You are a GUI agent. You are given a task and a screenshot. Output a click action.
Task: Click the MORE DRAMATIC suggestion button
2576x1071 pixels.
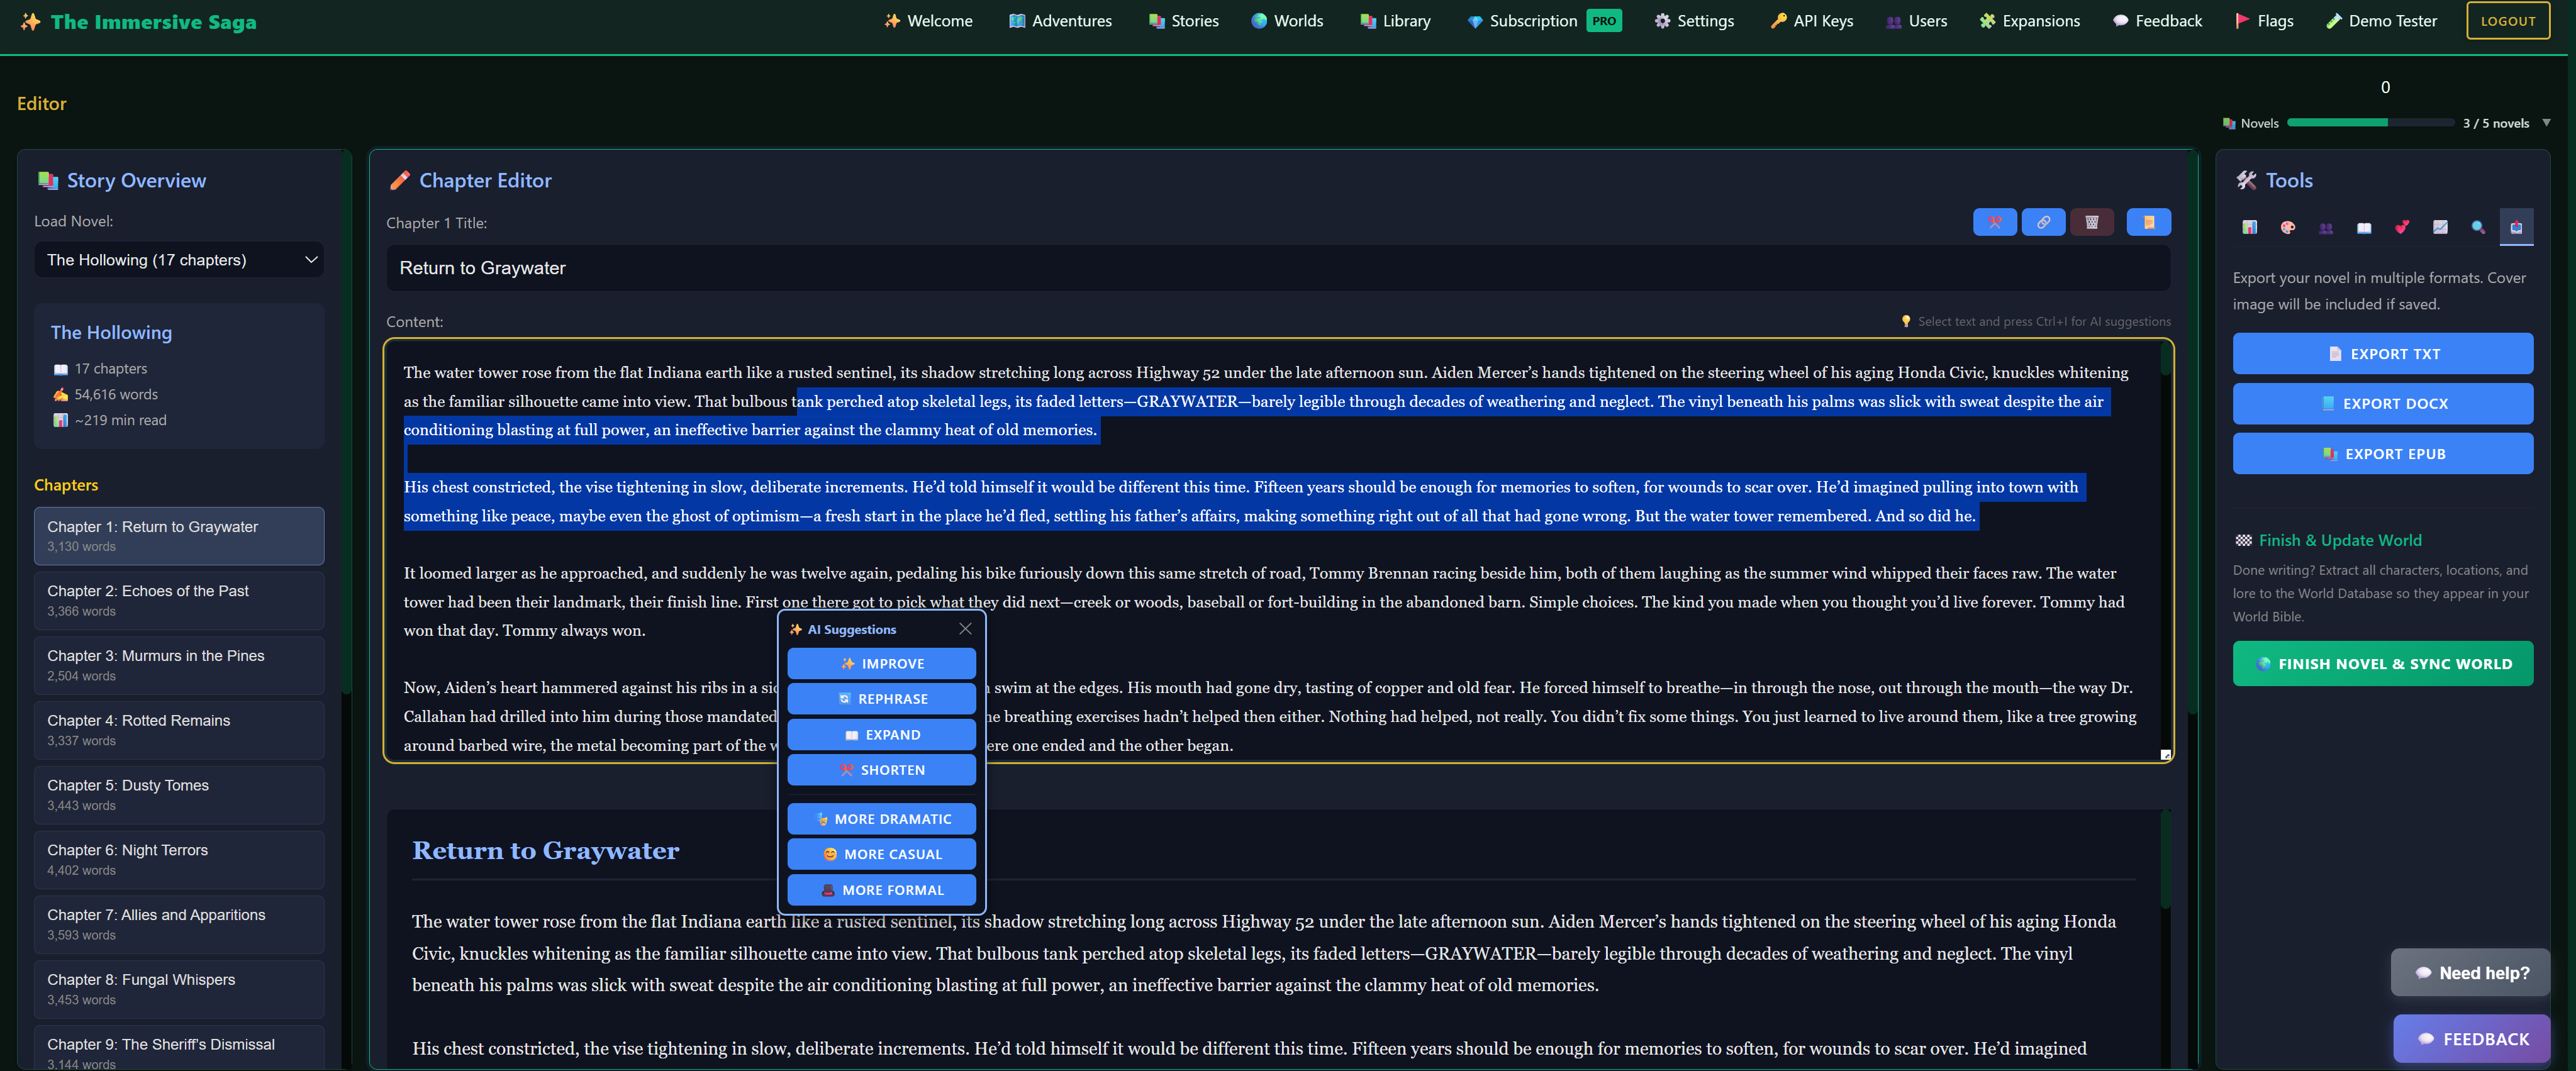pyautogui.click(x=881, y=819)
